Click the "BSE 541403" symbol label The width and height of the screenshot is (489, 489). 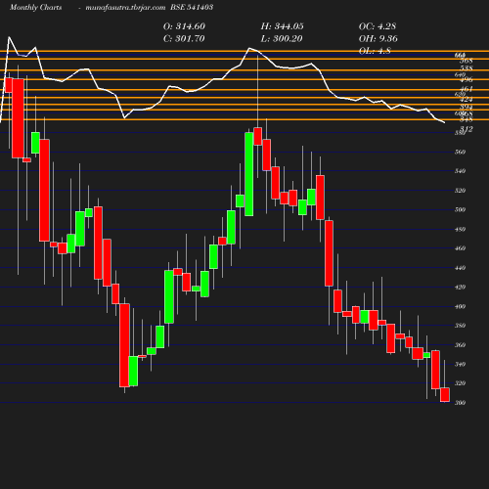(x=192, y=7)
